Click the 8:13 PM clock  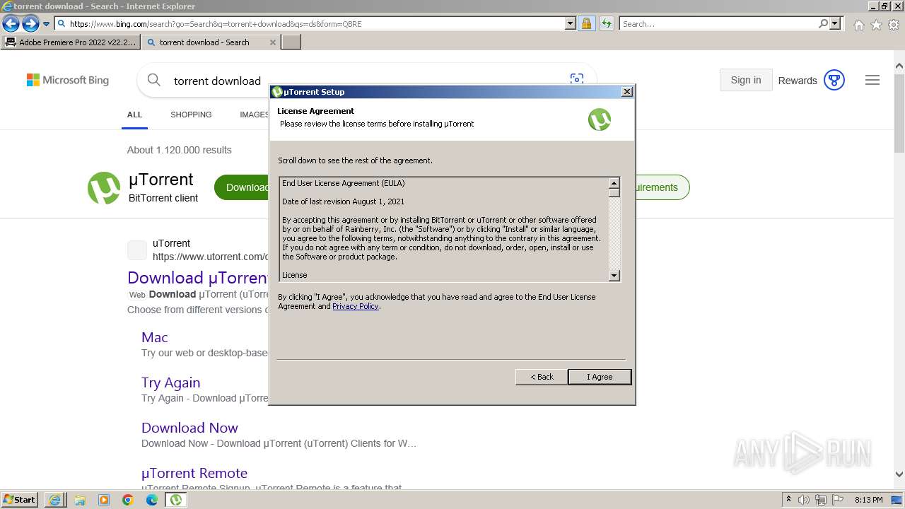click(869, 500)
